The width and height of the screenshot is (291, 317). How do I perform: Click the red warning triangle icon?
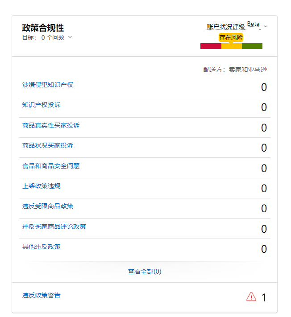(251, 296)
